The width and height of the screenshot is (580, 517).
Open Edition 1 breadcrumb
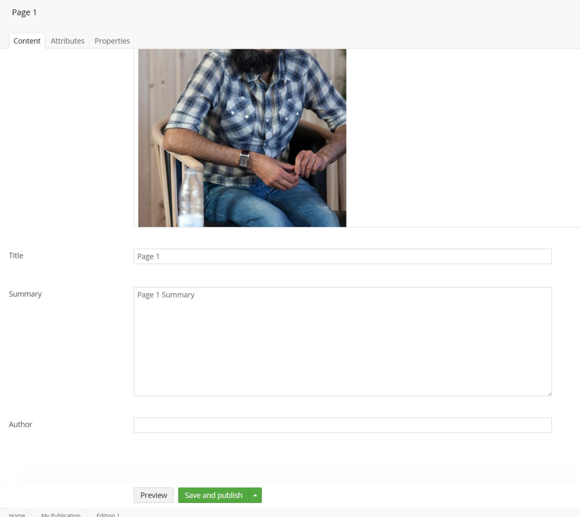click(x=108, y=514)
